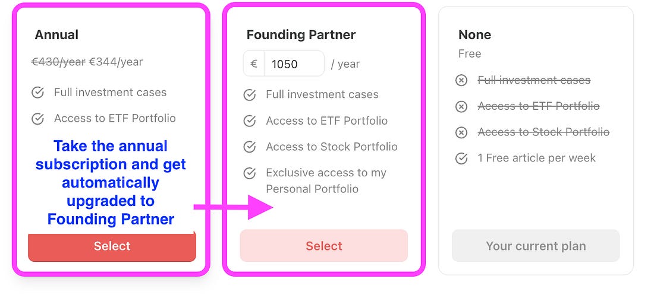The width and height of the screenshot is (654, 298).
Task: Select the Founding Partner plan button
Action: click(324, 246)
